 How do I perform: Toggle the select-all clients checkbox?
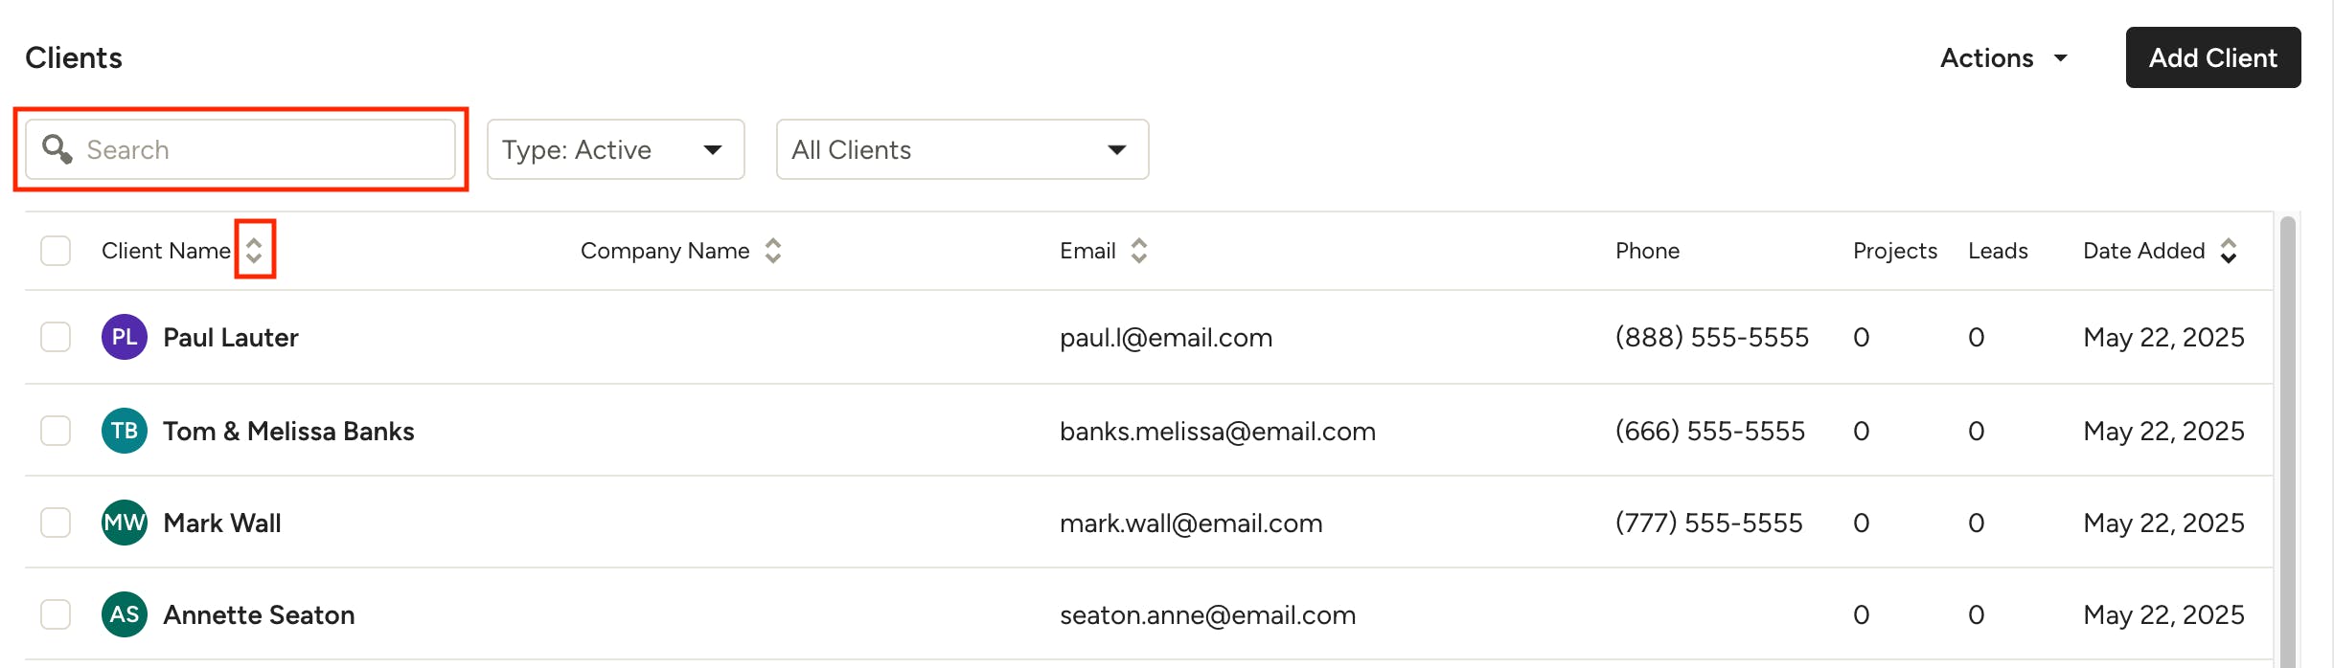(x=56, y=251)
